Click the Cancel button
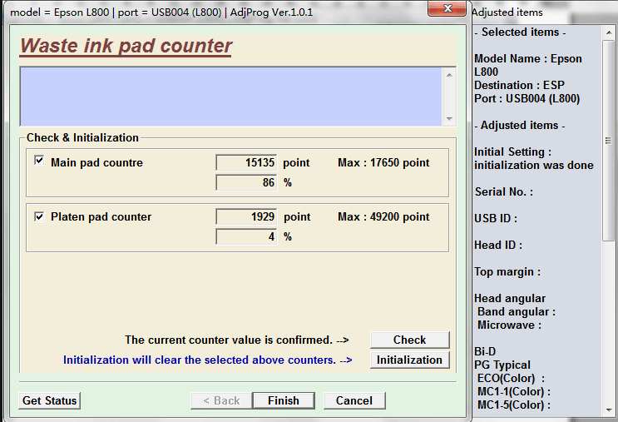The width and height of the screenshot is (618, 422). click(x=354, y=400)
